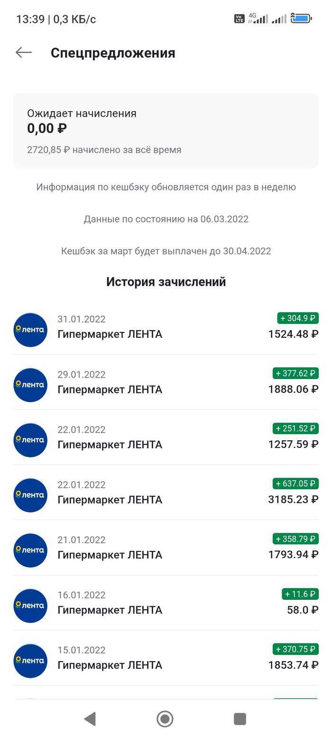The height and width of the screenshot is (739, 332).
Task: Tap the +637.05 ₽ cashback badge
Action: point(295,483)
